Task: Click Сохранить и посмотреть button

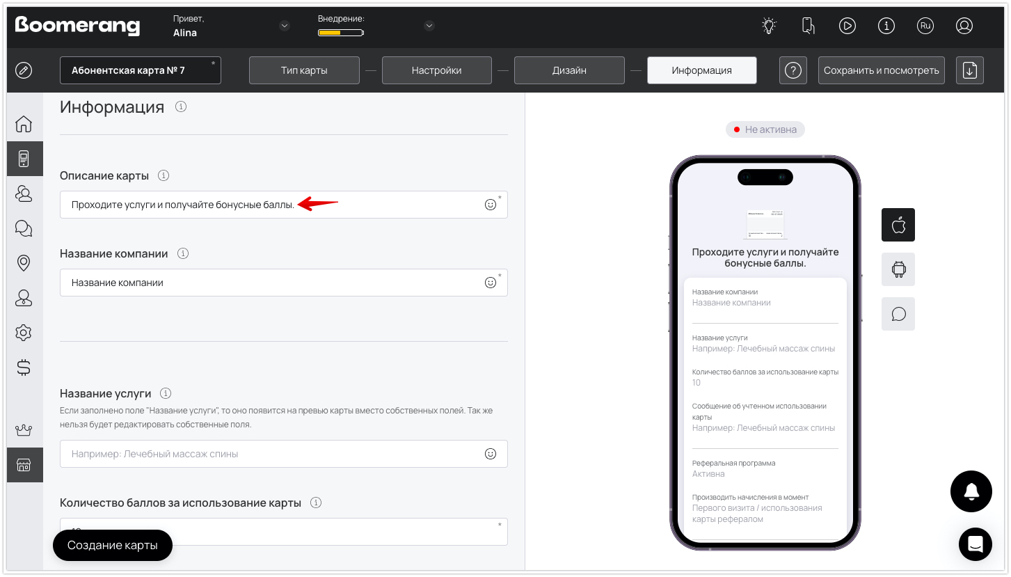Action: tap(881, 70)
